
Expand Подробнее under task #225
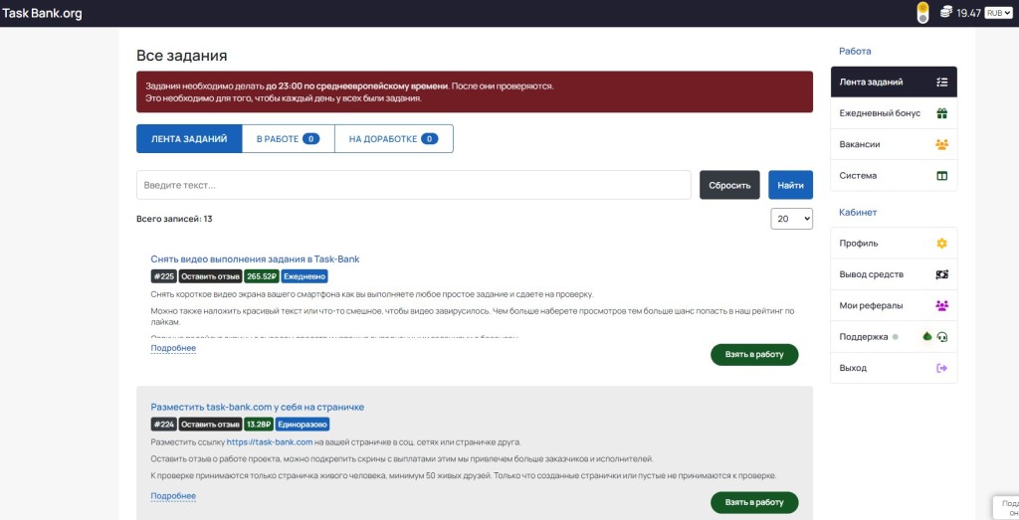pyautogui.click(x=173, y=349)
